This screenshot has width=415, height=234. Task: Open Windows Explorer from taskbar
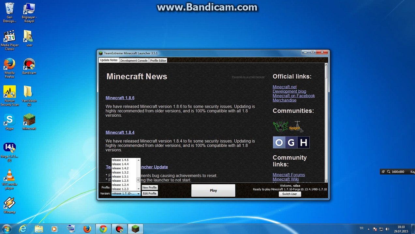coord(39,229)
